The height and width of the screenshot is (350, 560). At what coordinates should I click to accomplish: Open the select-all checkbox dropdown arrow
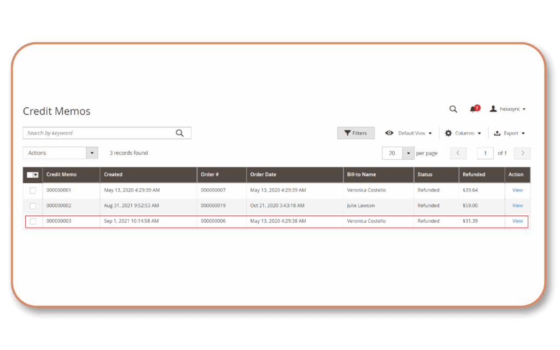pos(36,174)
